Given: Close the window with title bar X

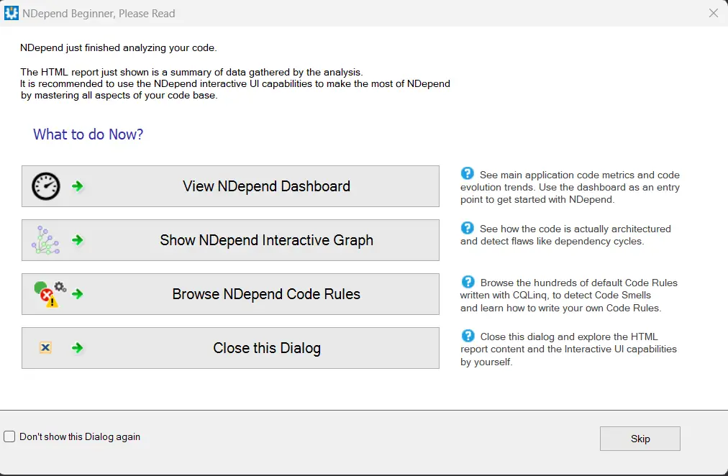Looking at the screenshot, I should click(x=714, y=13).
